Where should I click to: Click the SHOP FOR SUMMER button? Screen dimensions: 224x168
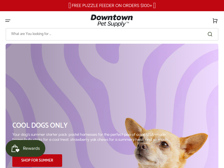(x=37, y=160)
